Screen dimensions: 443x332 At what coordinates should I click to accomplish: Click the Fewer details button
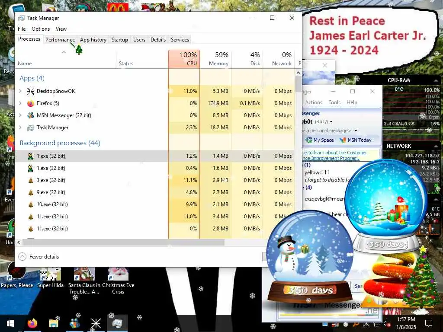click(x=39, y=257)
